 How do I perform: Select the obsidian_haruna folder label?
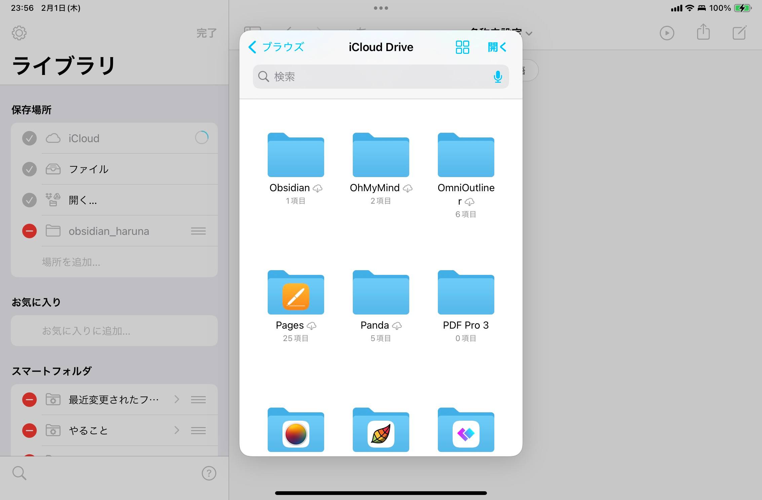pyautogui.click(x=109, y=231)
